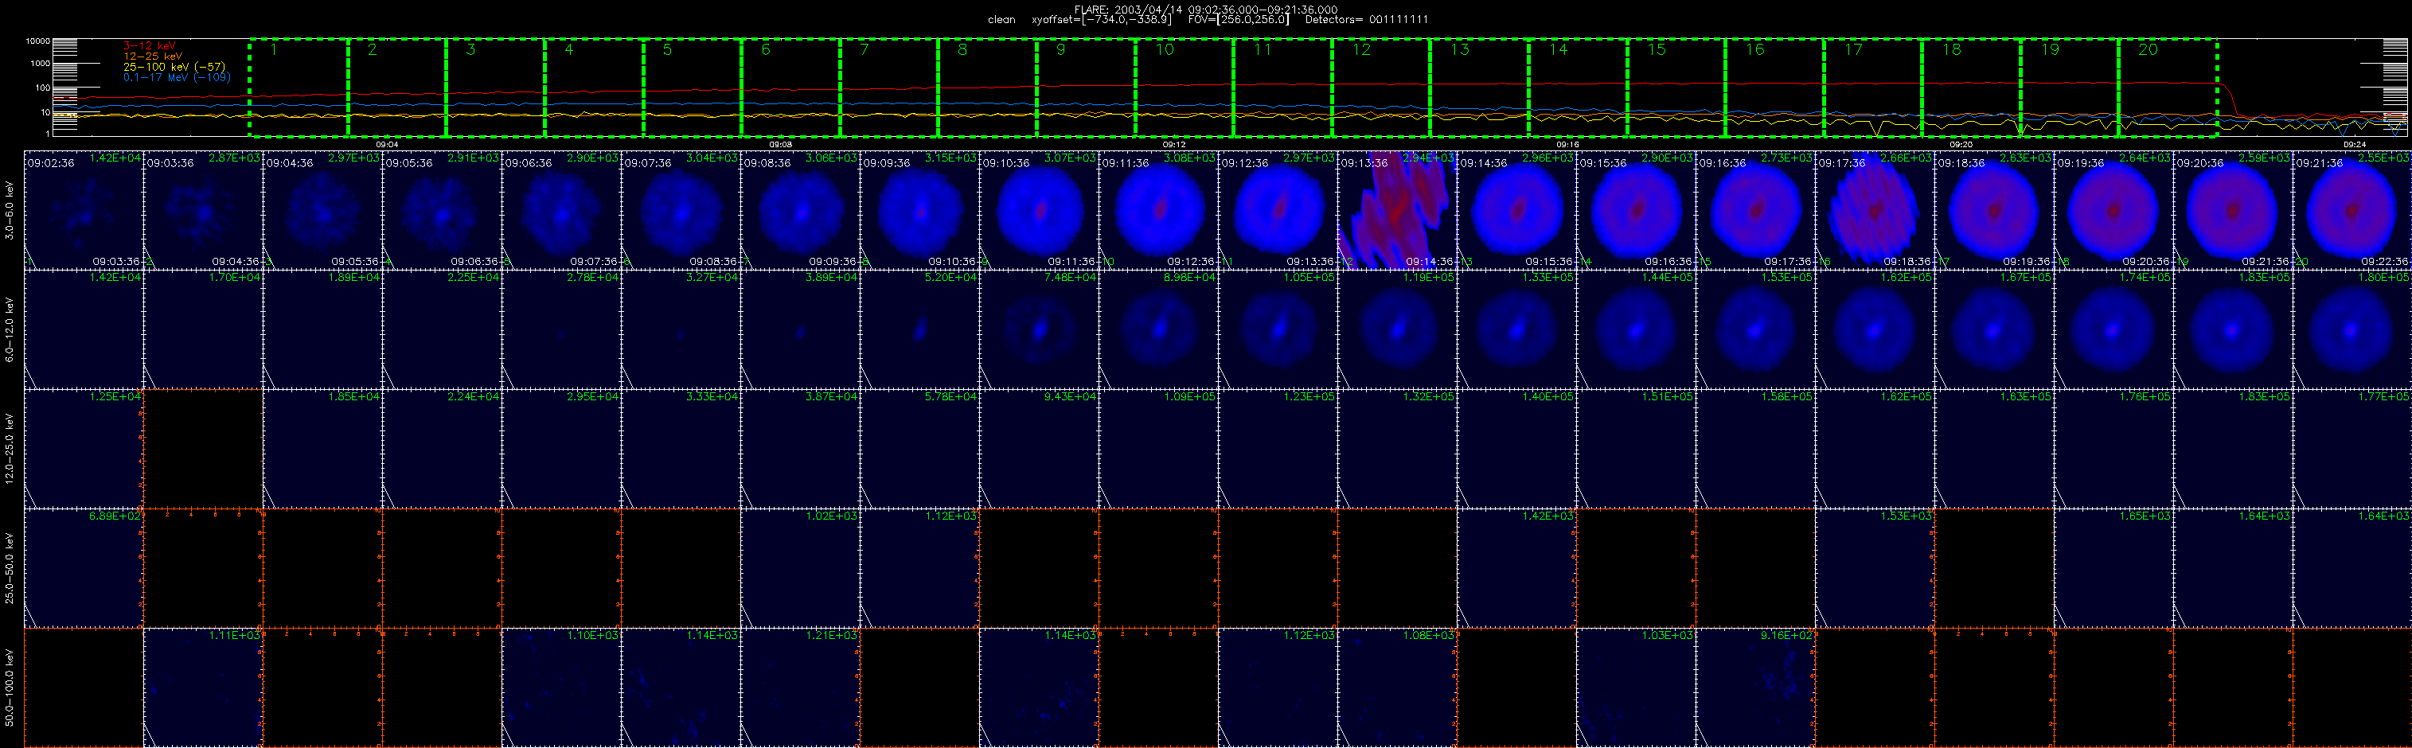Click the orange 12-25 keV legend entry
Screen dimensions: 2412x748
point(153,56)
